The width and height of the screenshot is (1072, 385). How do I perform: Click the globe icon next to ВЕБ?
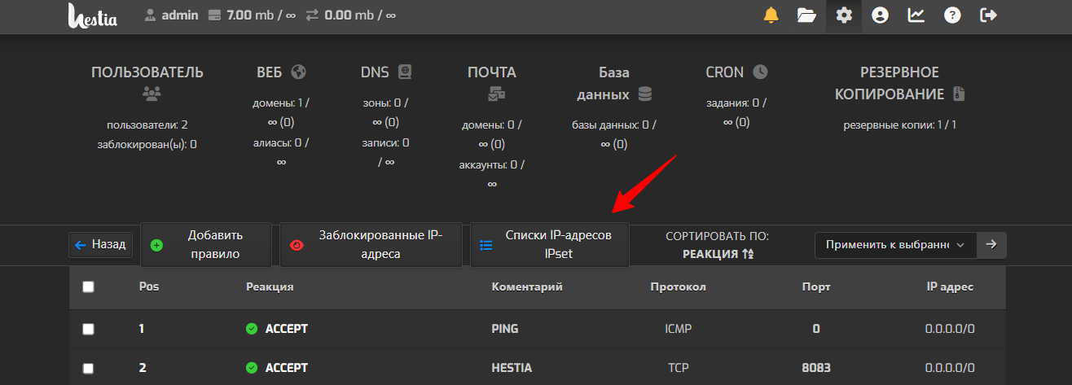298,72
